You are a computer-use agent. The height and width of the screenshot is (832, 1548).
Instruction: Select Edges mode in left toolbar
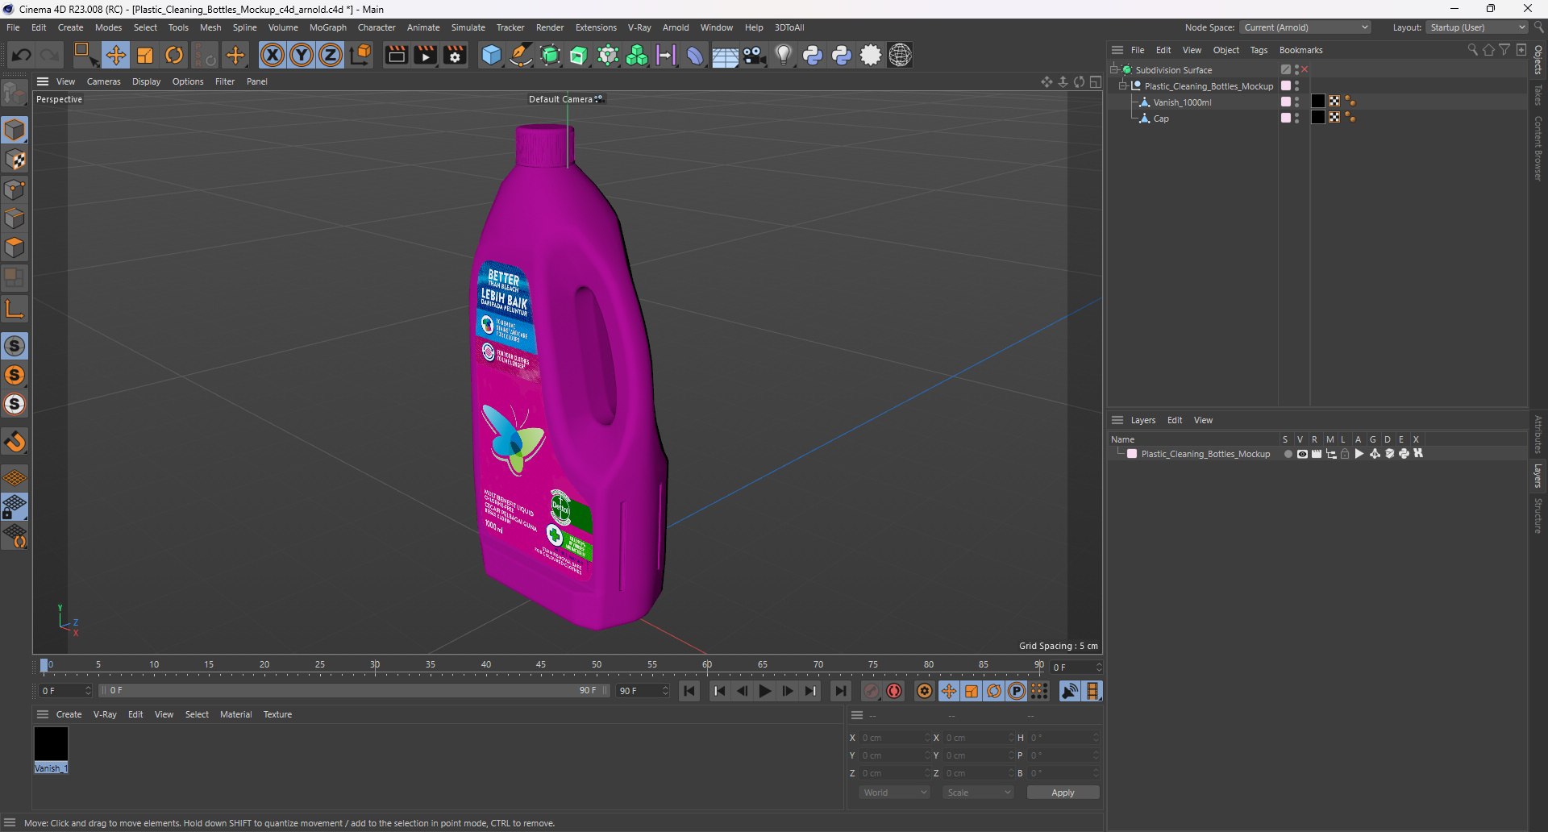point(15,218)
